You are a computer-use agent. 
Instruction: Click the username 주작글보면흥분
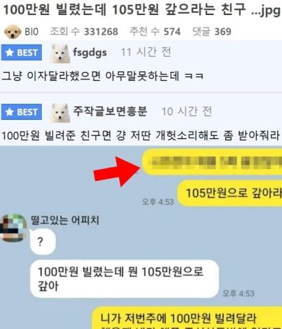(110, 111)
